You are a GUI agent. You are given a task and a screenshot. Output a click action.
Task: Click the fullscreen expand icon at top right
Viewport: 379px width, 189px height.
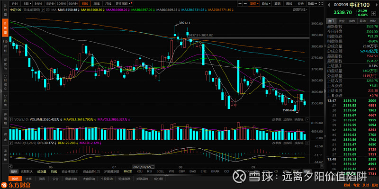tap(321, 4)
